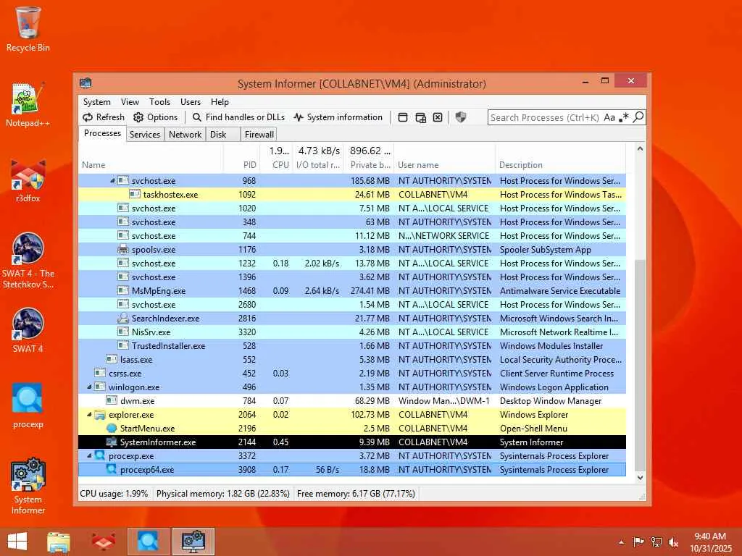
Task: Switch to the Services tab
Action: [x=145, y=134]
